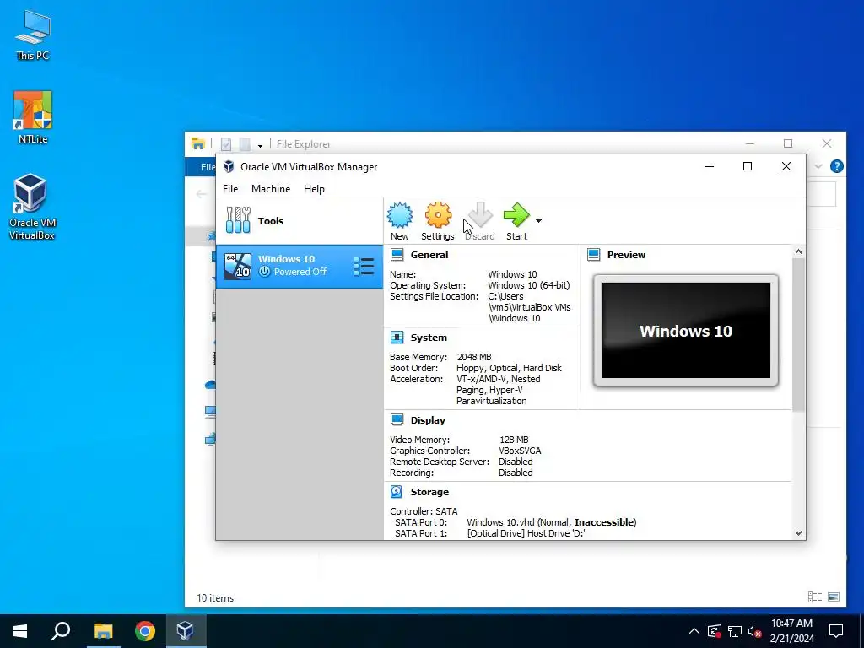Image resolution: width=864 pixels, height=648 pixels.
Task: Click the System section chip icon
Action: pos(397,337)
